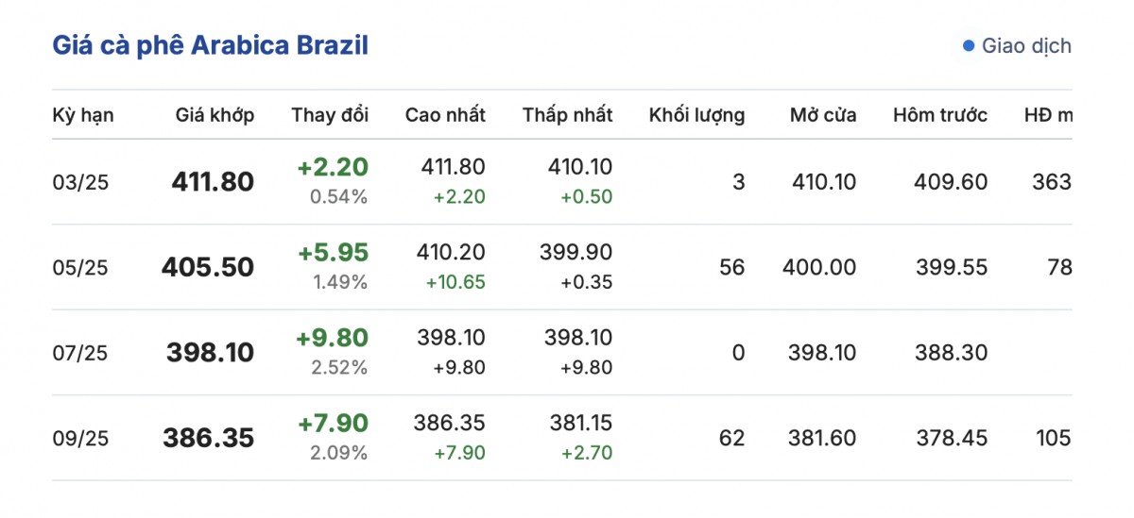Sort by the Kỳ hạn column header
1134x518 pixels.
pos(83,115)
